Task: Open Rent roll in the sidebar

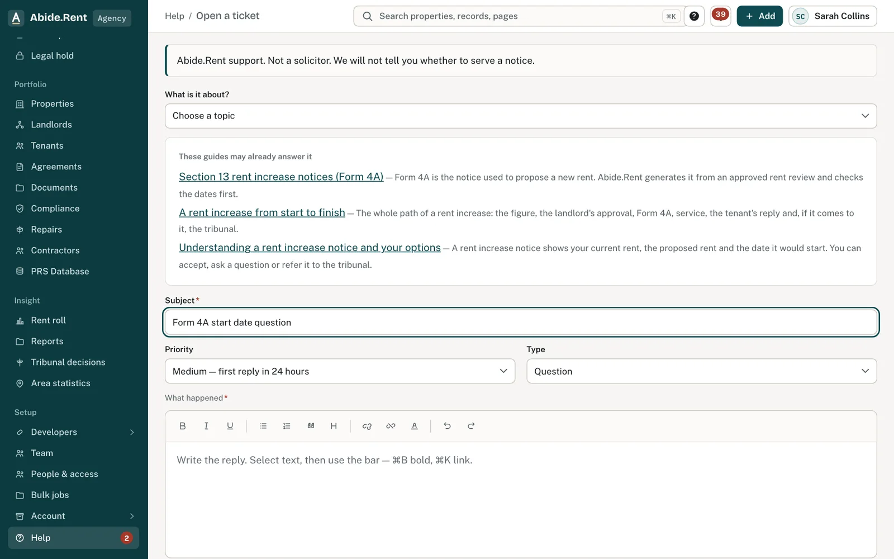Action: (x=74, y=320)
